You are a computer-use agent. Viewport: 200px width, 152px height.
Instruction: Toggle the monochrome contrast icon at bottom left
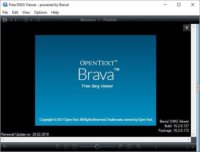[x=5, y=147]
